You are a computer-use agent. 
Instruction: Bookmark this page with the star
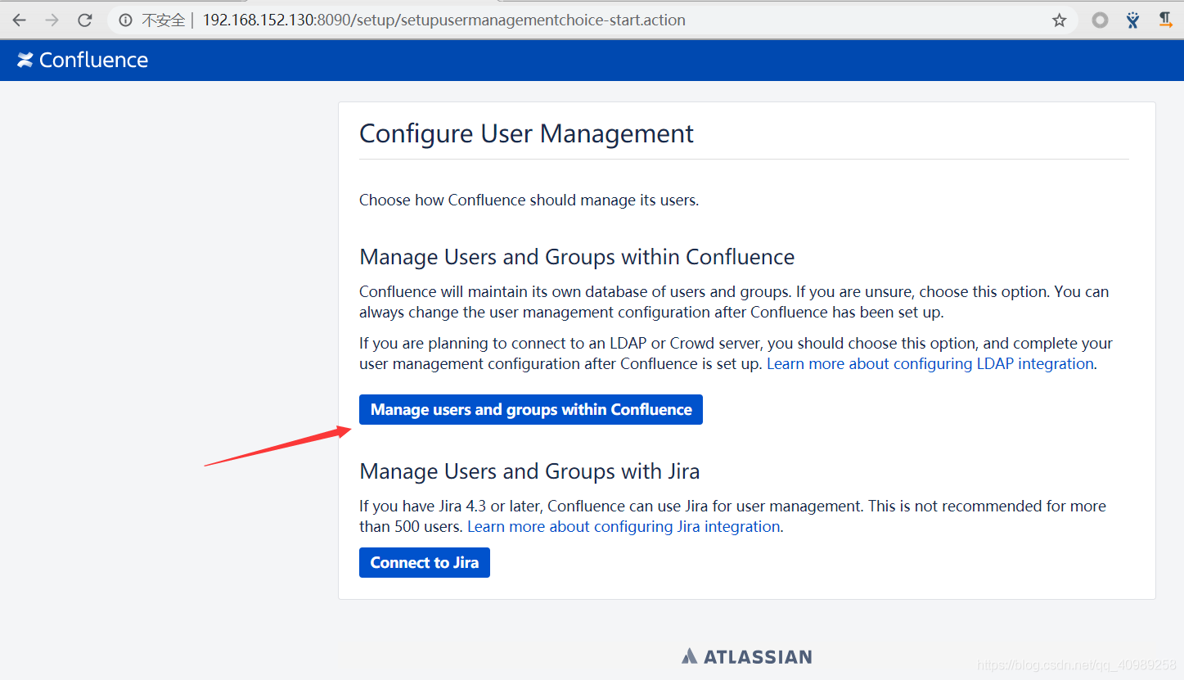tap(1060, 20)
